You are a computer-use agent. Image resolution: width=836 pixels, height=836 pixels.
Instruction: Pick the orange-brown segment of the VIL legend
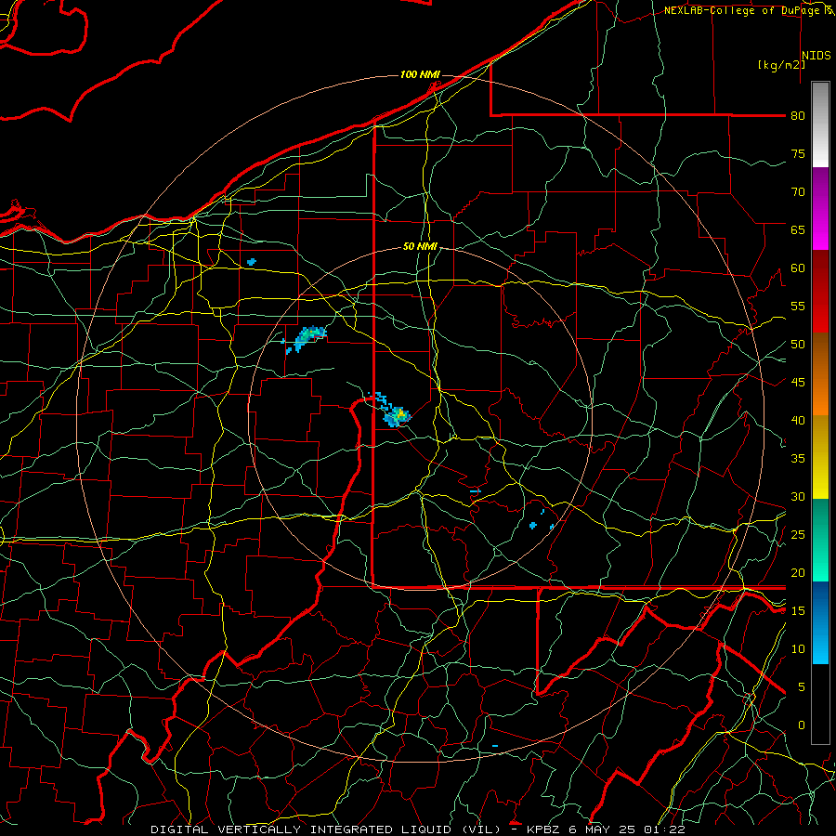tap(820, 373)
